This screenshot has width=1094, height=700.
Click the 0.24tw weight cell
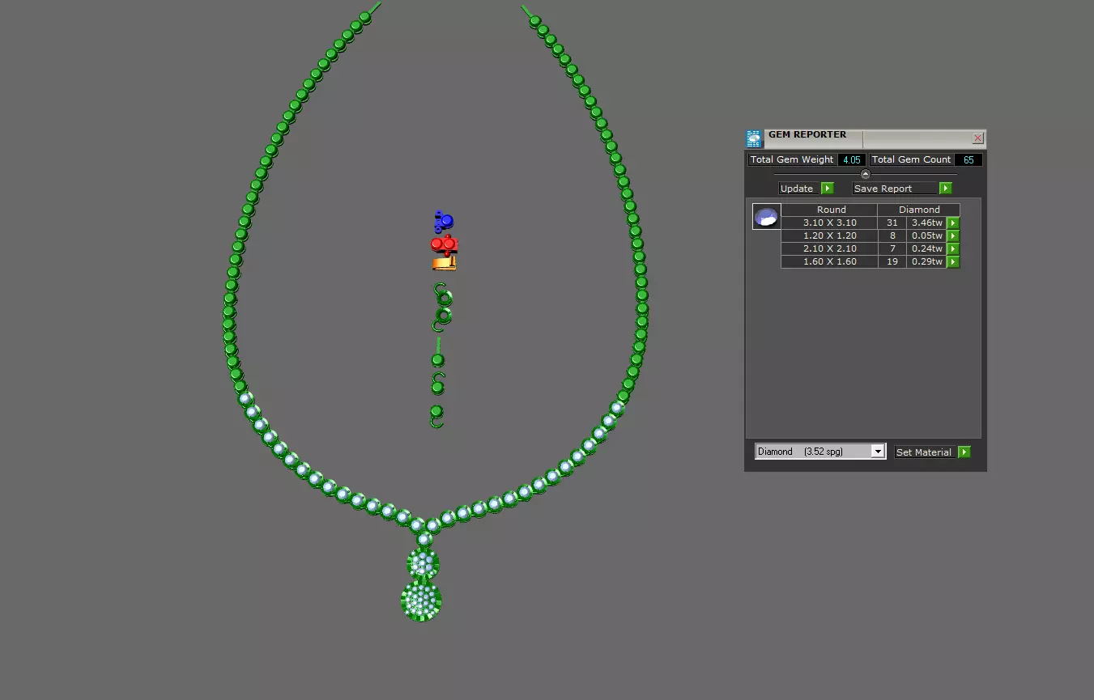pos(926,248)
